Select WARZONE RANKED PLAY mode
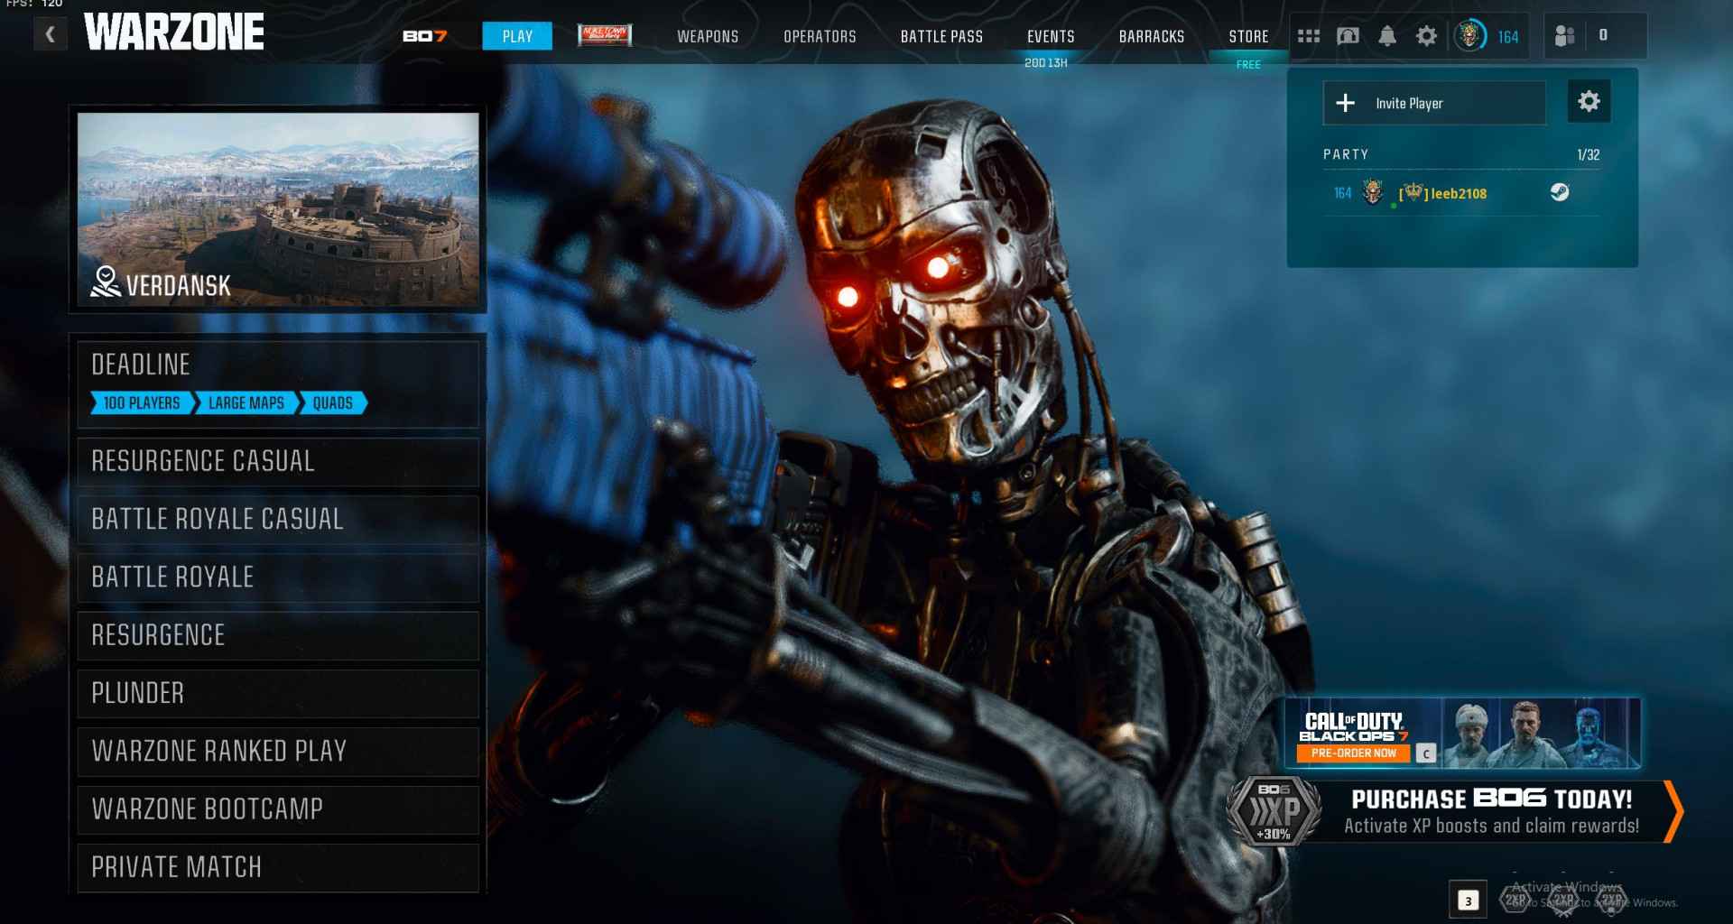Screen dimensions: 1733x924 click(278, 752)
